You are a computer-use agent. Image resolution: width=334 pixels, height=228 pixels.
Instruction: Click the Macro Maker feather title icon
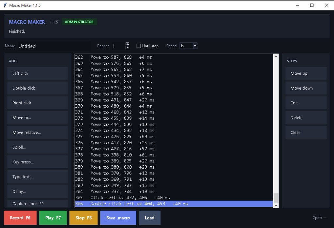pyautogui.click(x=5, y=5)
